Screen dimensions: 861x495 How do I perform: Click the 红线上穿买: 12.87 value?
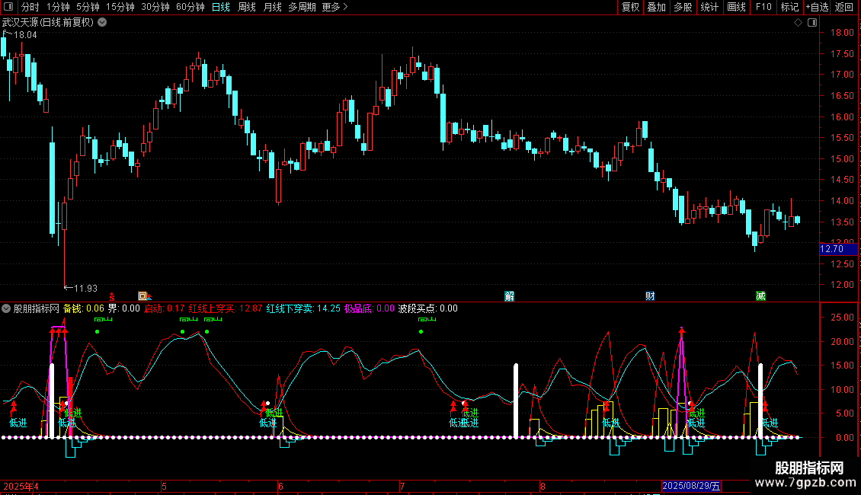(225, 308)
